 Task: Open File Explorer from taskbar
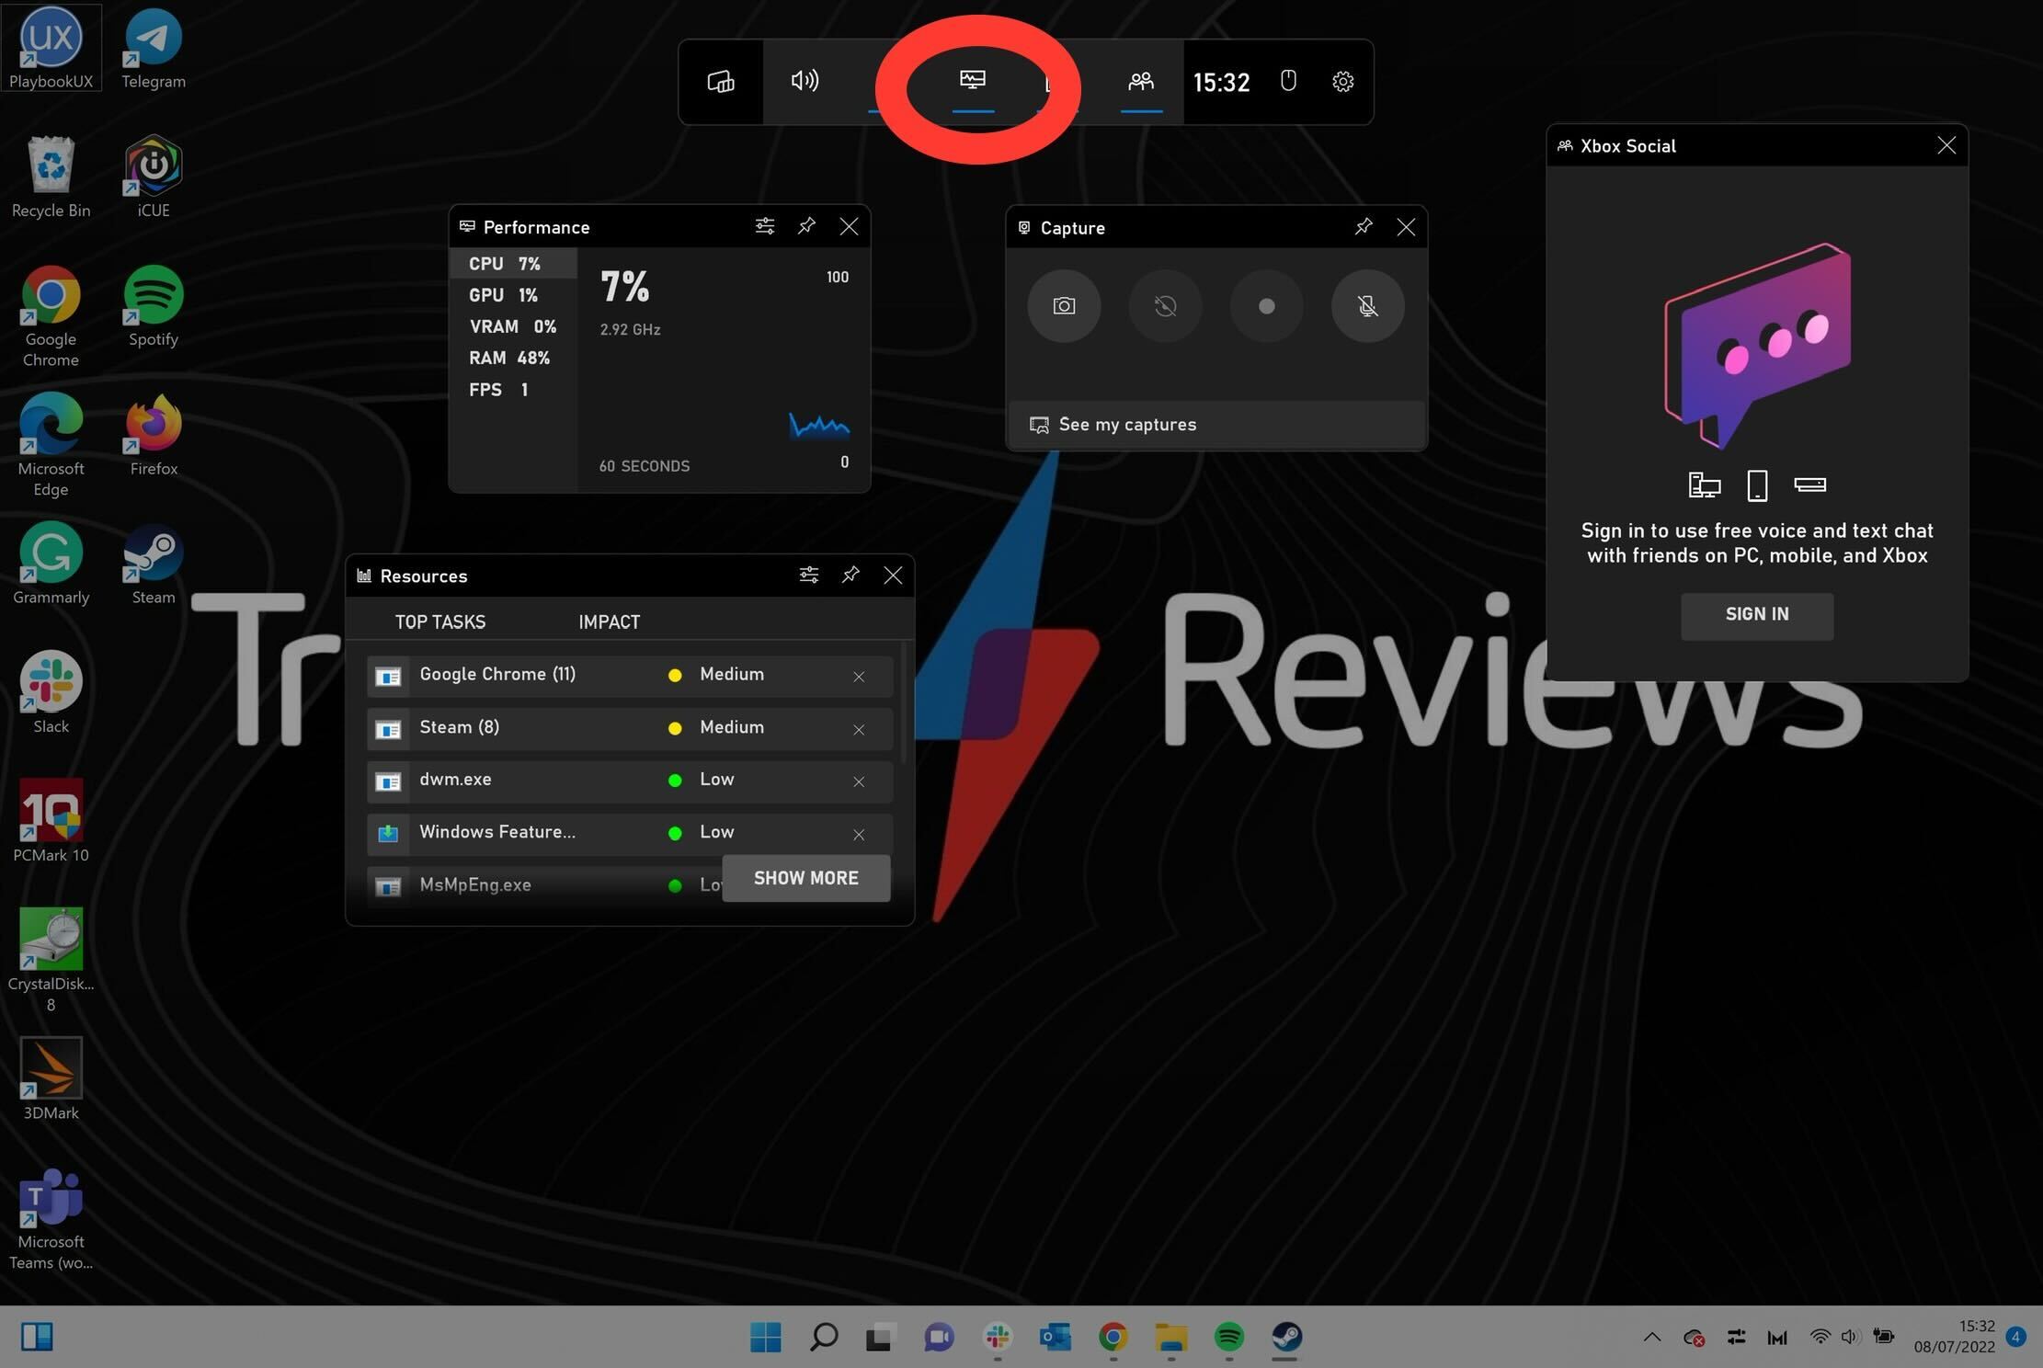click(1170, 1337)
